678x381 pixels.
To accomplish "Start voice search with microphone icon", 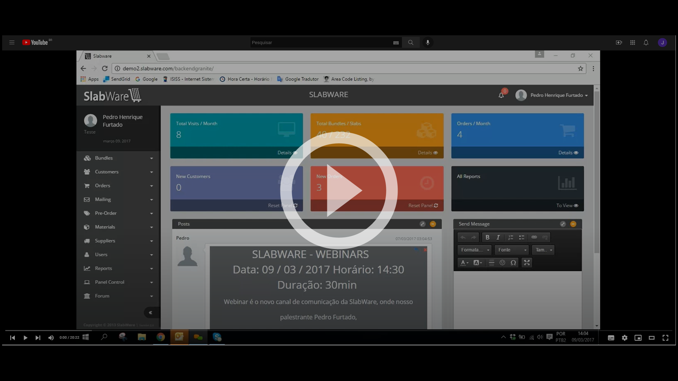I will coord(428,42).
